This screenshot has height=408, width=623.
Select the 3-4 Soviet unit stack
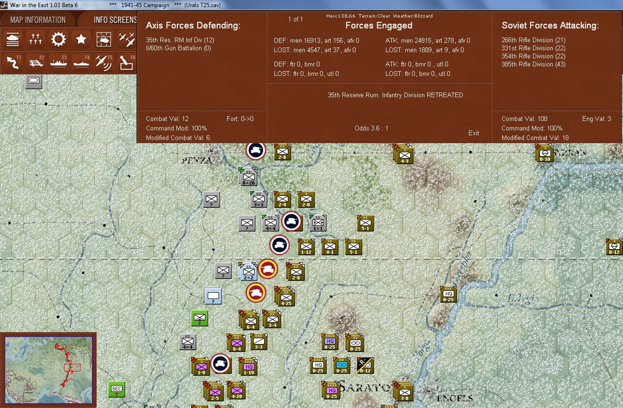click(272, 319)
